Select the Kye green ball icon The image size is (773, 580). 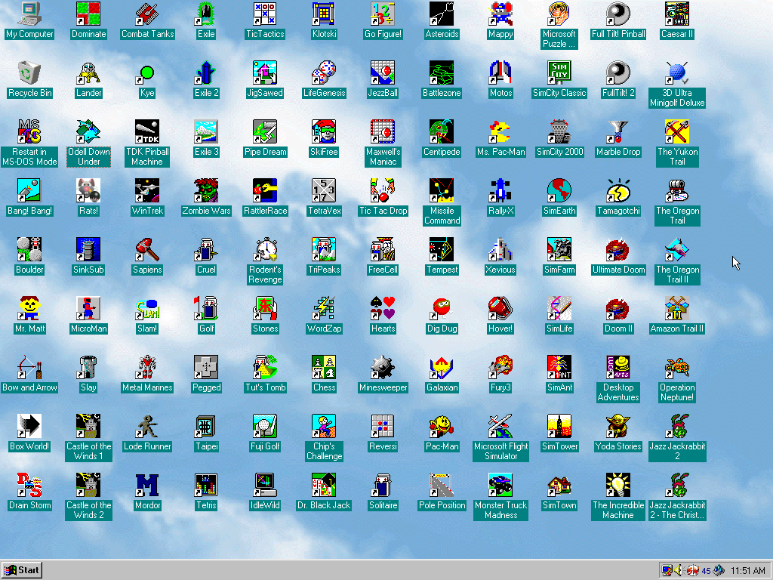(147, 72)
